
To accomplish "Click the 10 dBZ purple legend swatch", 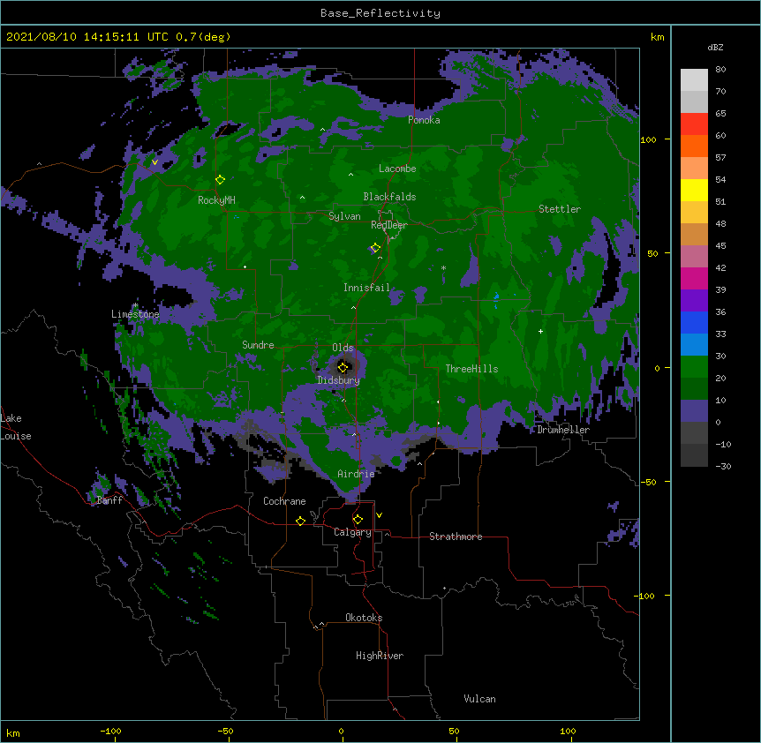I will [x=694, y=411].
